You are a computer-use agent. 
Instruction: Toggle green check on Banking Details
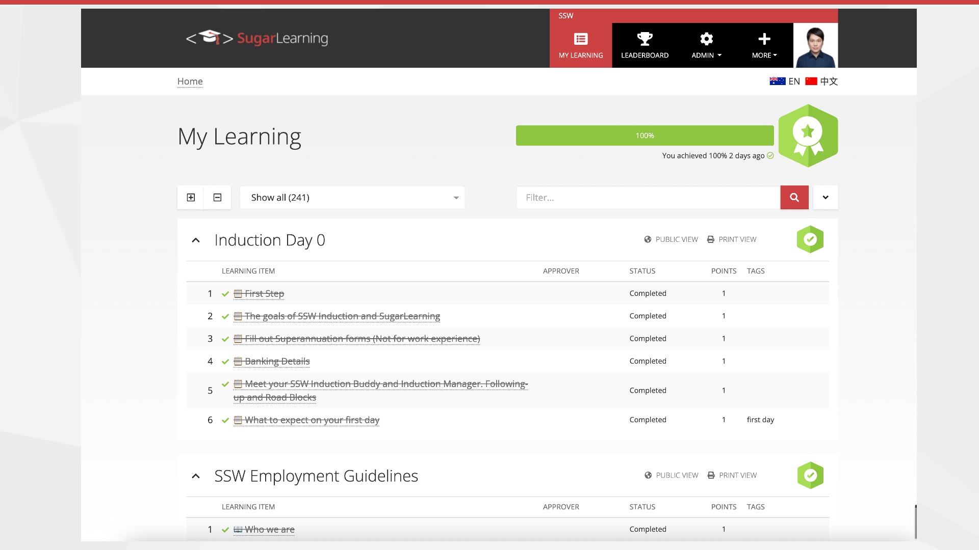pos(225,362)
